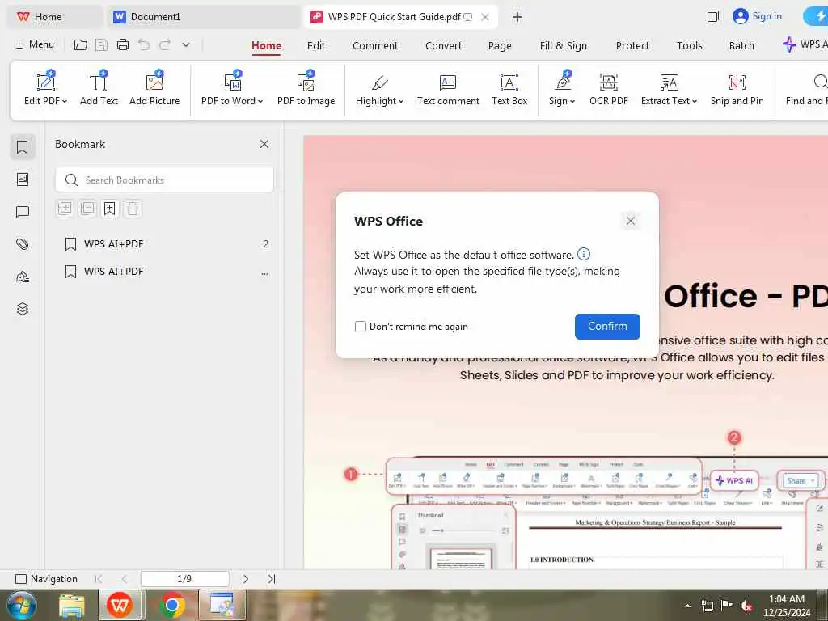Viewport: 828px width, 621px height.
Task: Go to the next page
Action: tap(246, 579)
